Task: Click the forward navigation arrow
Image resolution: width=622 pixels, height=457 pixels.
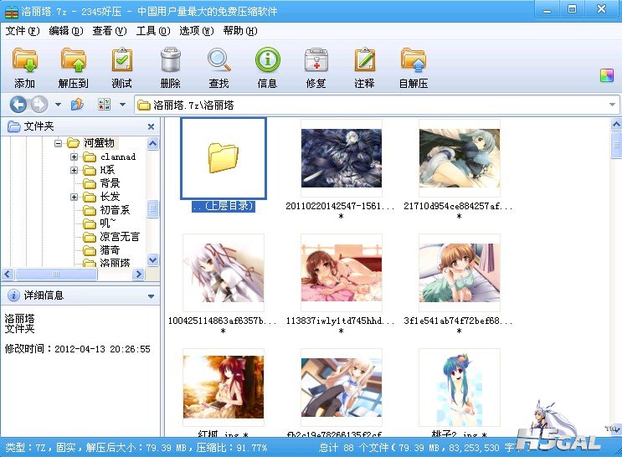Action: pos(39,105)
